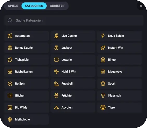The image size is (147, 128).
Task: Open the Rubbelkarten category
Action: [27, 72]
